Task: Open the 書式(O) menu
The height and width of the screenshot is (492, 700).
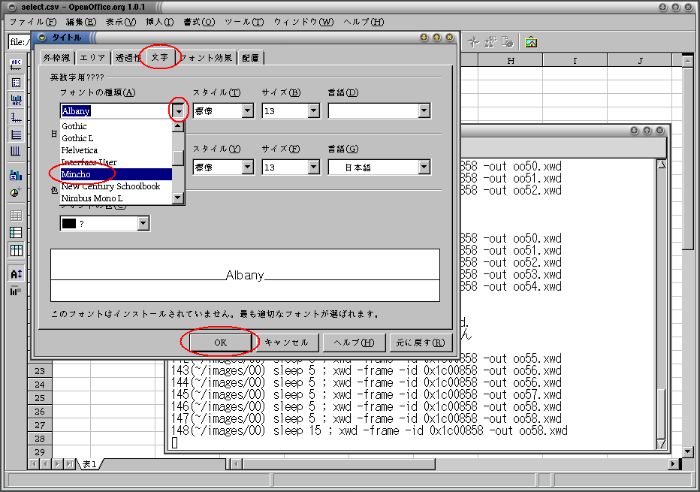Action: point(199,22)
